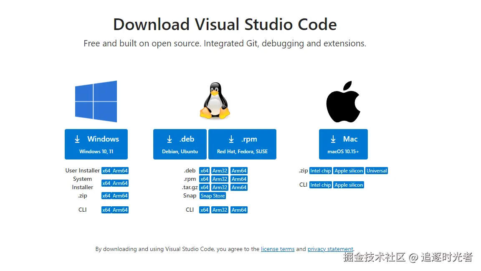Download Mac Universal .zip

tap(377, 171)
